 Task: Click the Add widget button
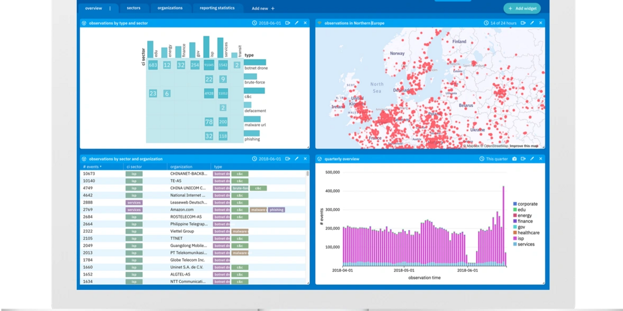click(x=523, y=9)
